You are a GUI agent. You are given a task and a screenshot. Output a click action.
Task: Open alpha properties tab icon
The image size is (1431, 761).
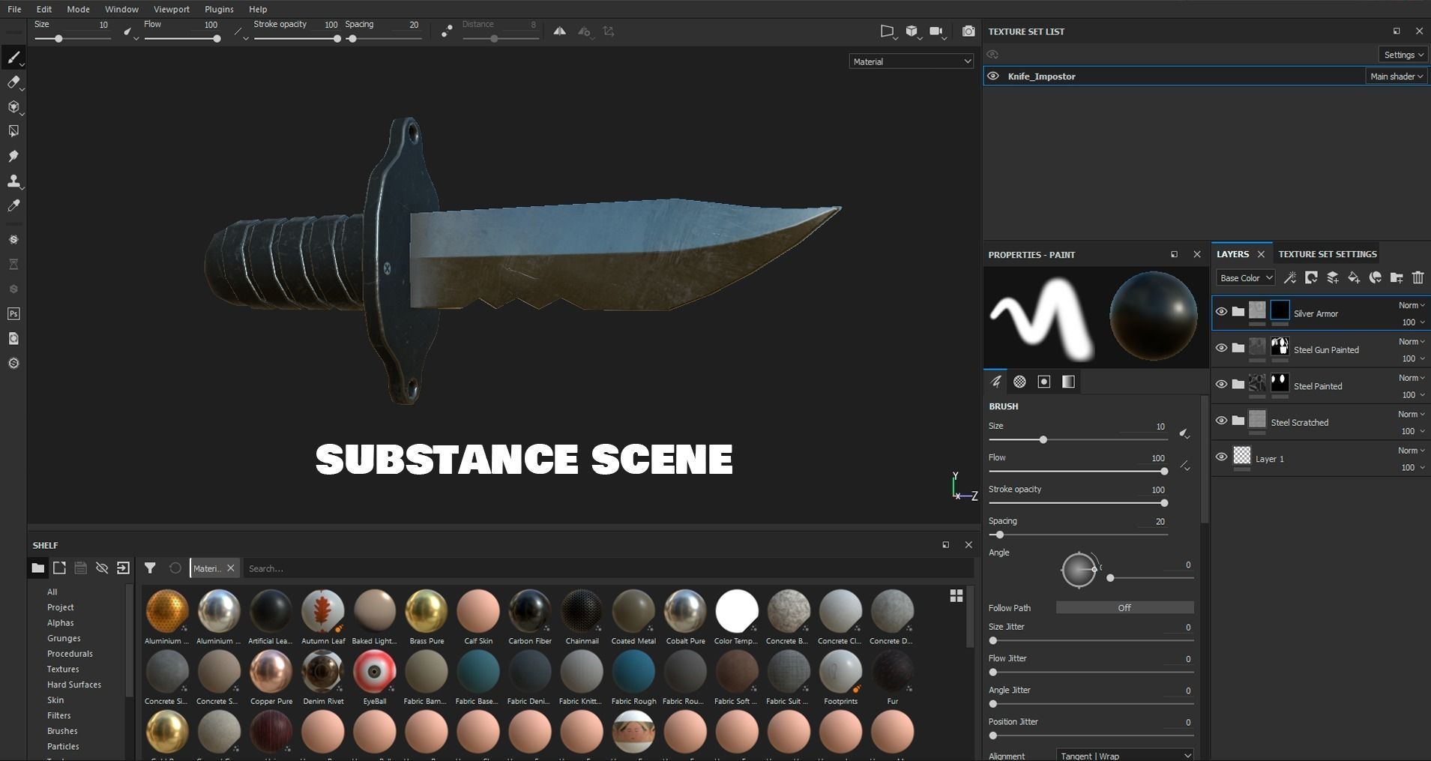(x=1019, y=382)
